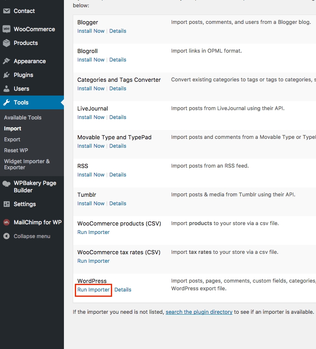The height and width of the screenshot is (349, 316).
Task: Run the WordPress importer
Action: (93, 290)
